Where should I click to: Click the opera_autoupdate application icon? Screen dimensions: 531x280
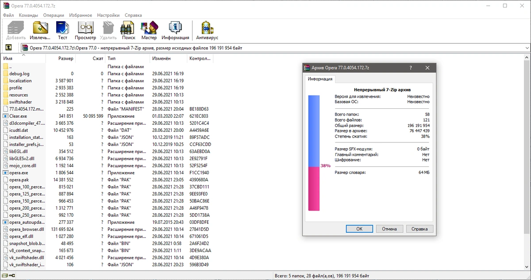pyautogui.click(x=5, y=222)
